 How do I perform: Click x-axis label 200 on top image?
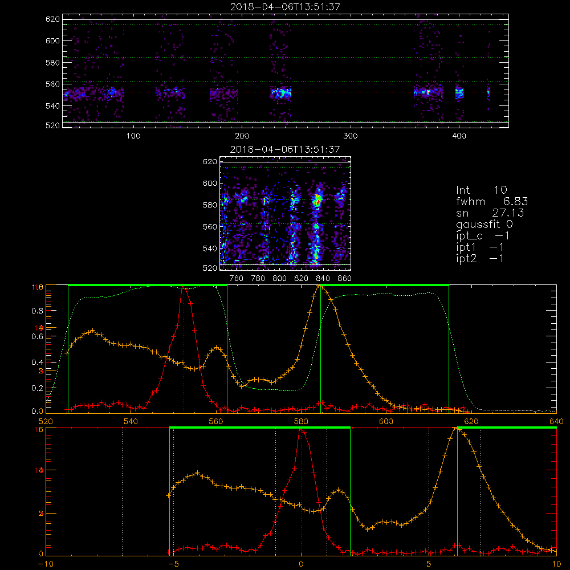tap(242, 136)
